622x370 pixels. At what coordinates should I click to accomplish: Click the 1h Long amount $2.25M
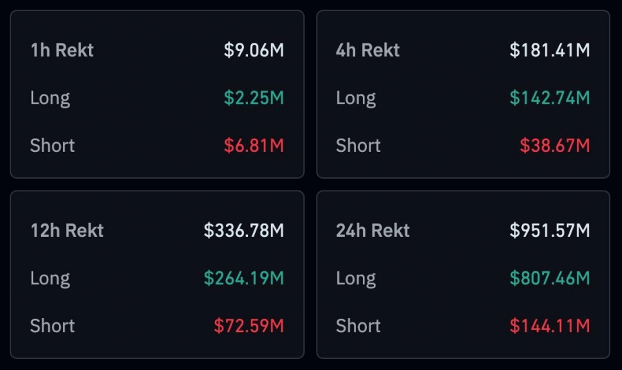coord(254,98)
